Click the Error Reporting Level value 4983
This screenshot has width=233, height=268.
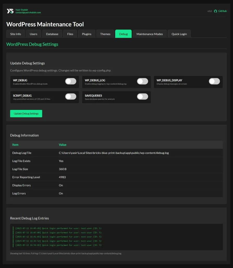pos(62,177)
